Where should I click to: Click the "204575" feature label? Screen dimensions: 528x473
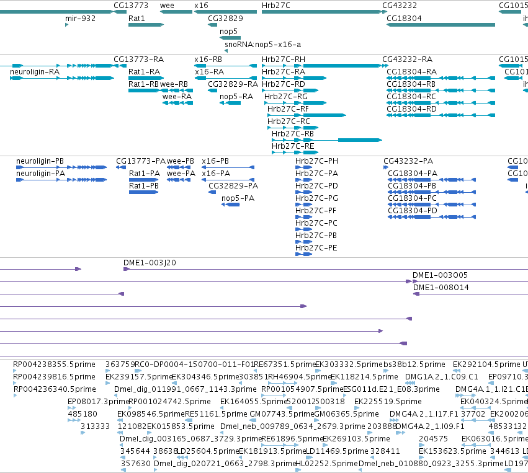pos(433,439)
